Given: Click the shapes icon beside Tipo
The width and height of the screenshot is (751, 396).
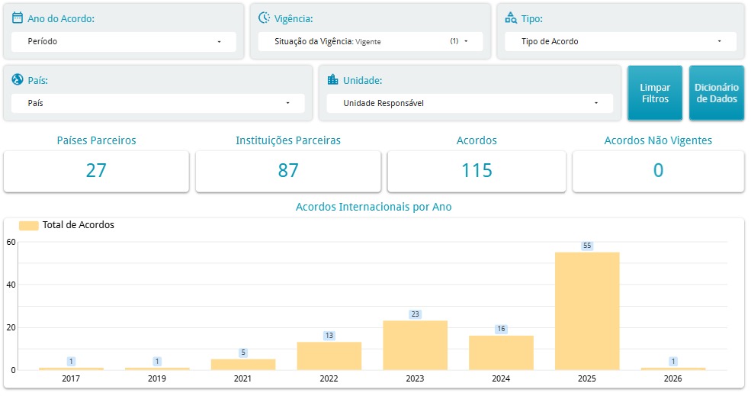Looking at the screenshot, I should (511, 18).
